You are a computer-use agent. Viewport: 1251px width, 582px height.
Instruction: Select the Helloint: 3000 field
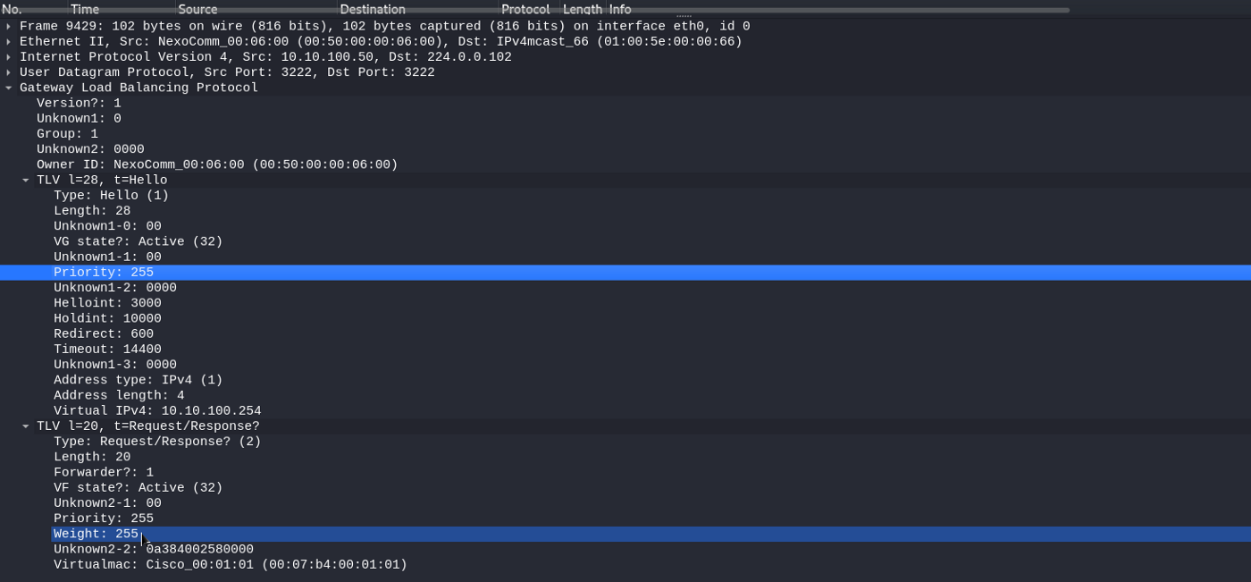click(x=107, y=303)
